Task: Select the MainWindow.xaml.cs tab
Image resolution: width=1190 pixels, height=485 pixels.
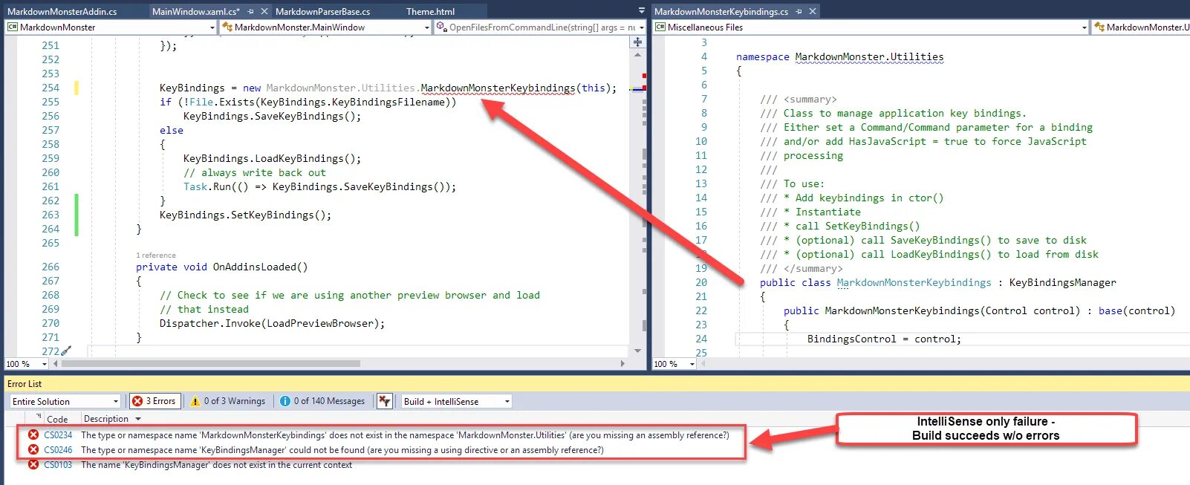Action: (x=195, y=11)
